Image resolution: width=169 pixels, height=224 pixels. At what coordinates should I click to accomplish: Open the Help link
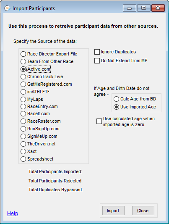[13, 213]
